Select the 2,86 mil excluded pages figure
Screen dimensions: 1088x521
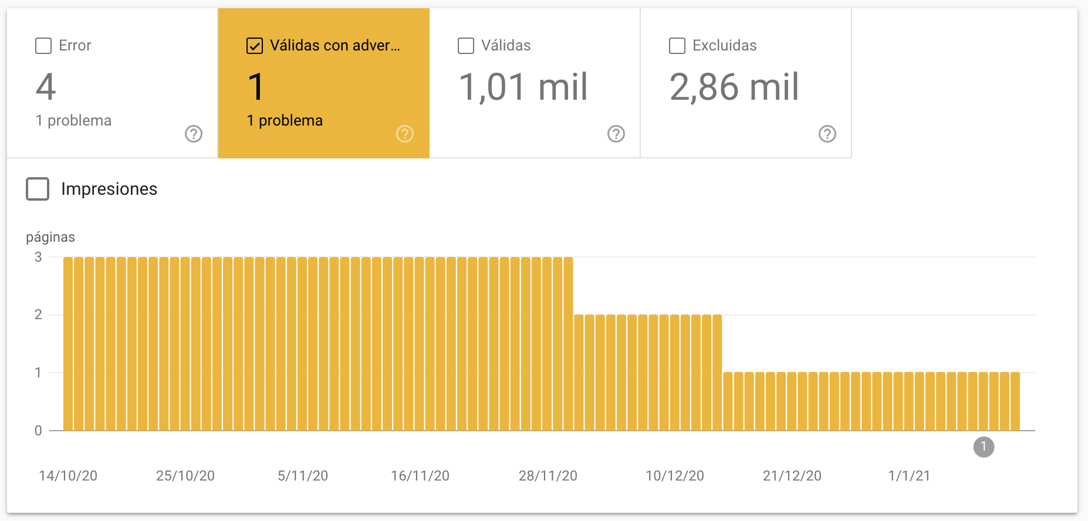pyautogui.click(x=734, y=87)
